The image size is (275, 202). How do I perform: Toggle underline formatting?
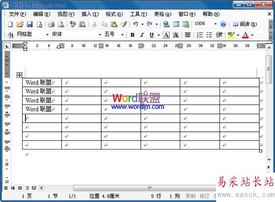point(152,35)
